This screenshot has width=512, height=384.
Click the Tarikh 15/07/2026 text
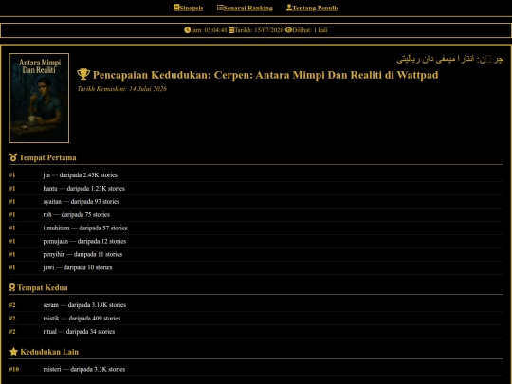pyautogui.click(x=259, y=30)
